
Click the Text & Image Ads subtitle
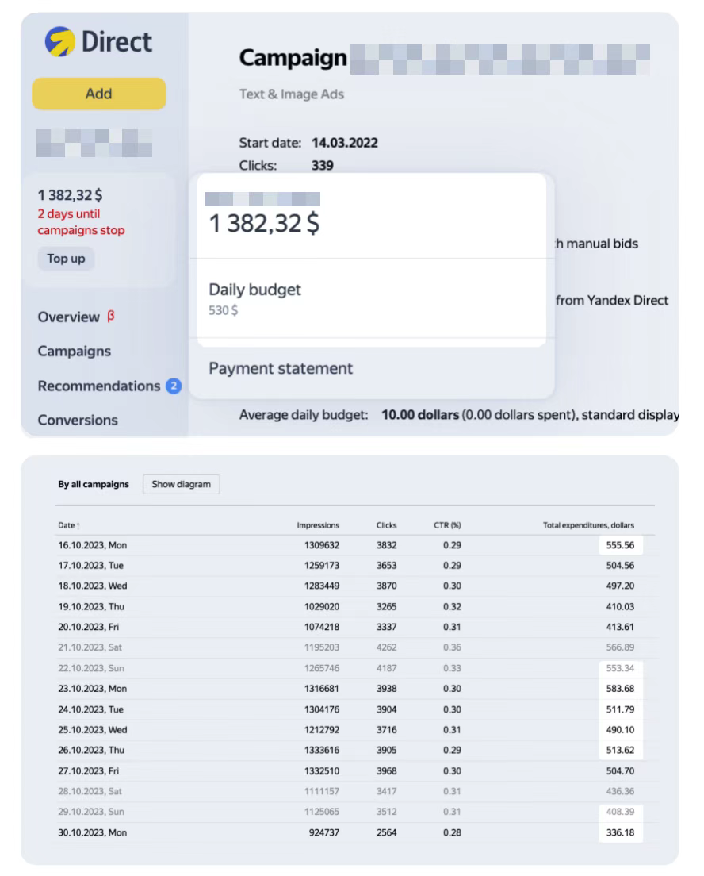pyautogui.click(x=292, y=94)
